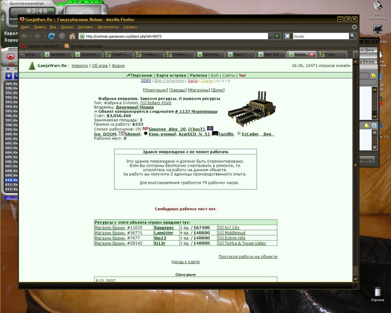Click the Новости link
Image resolution: width=391 pixels, height=313 pixels.
[80, 66]
